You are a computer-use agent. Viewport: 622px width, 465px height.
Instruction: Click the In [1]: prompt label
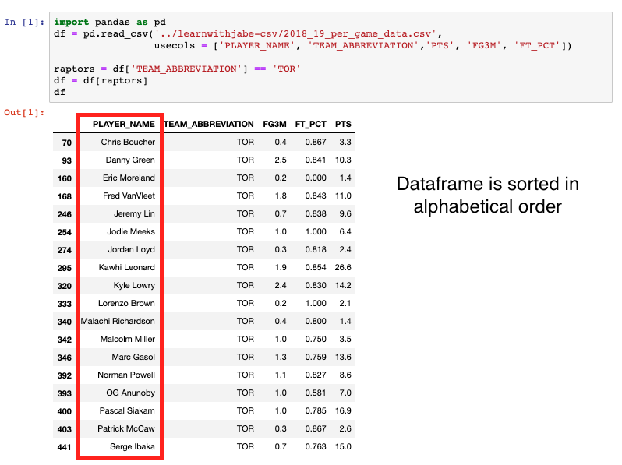24,23
